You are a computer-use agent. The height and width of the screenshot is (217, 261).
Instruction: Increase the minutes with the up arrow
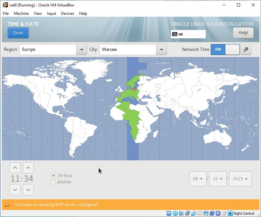click(28, 168)
